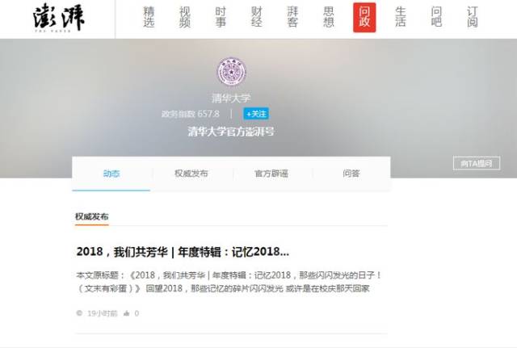Viewport: 517px width, 348px height.
Task: Open the 视频 navigation item
Action: [185, 17]
